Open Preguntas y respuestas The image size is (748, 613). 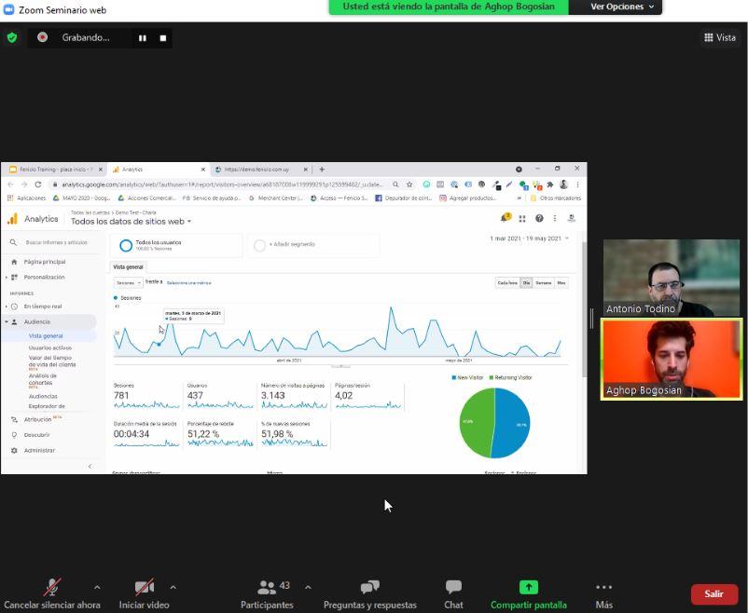(369, 593)
